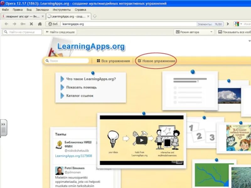
Task: Click the edit icon beside Новое упражнение
Action: (x=139, y=61)
